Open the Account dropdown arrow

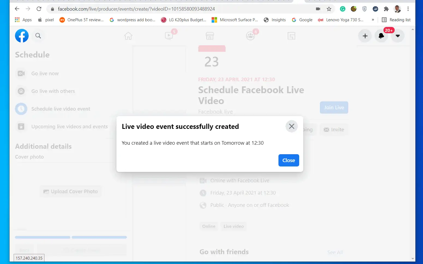[398, 36]
